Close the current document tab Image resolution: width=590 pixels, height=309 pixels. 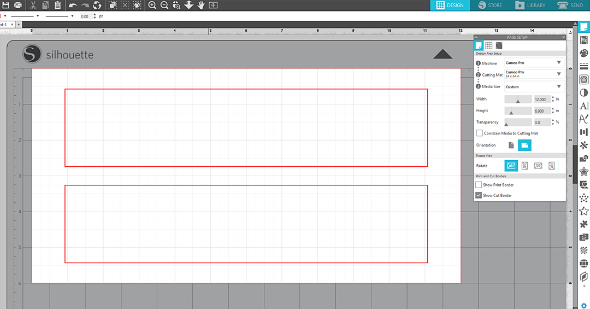pos(12,25)
